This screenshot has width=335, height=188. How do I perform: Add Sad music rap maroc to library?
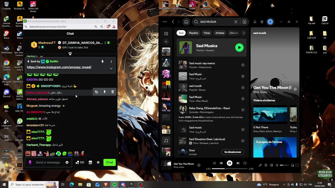[x=243, y=65]
